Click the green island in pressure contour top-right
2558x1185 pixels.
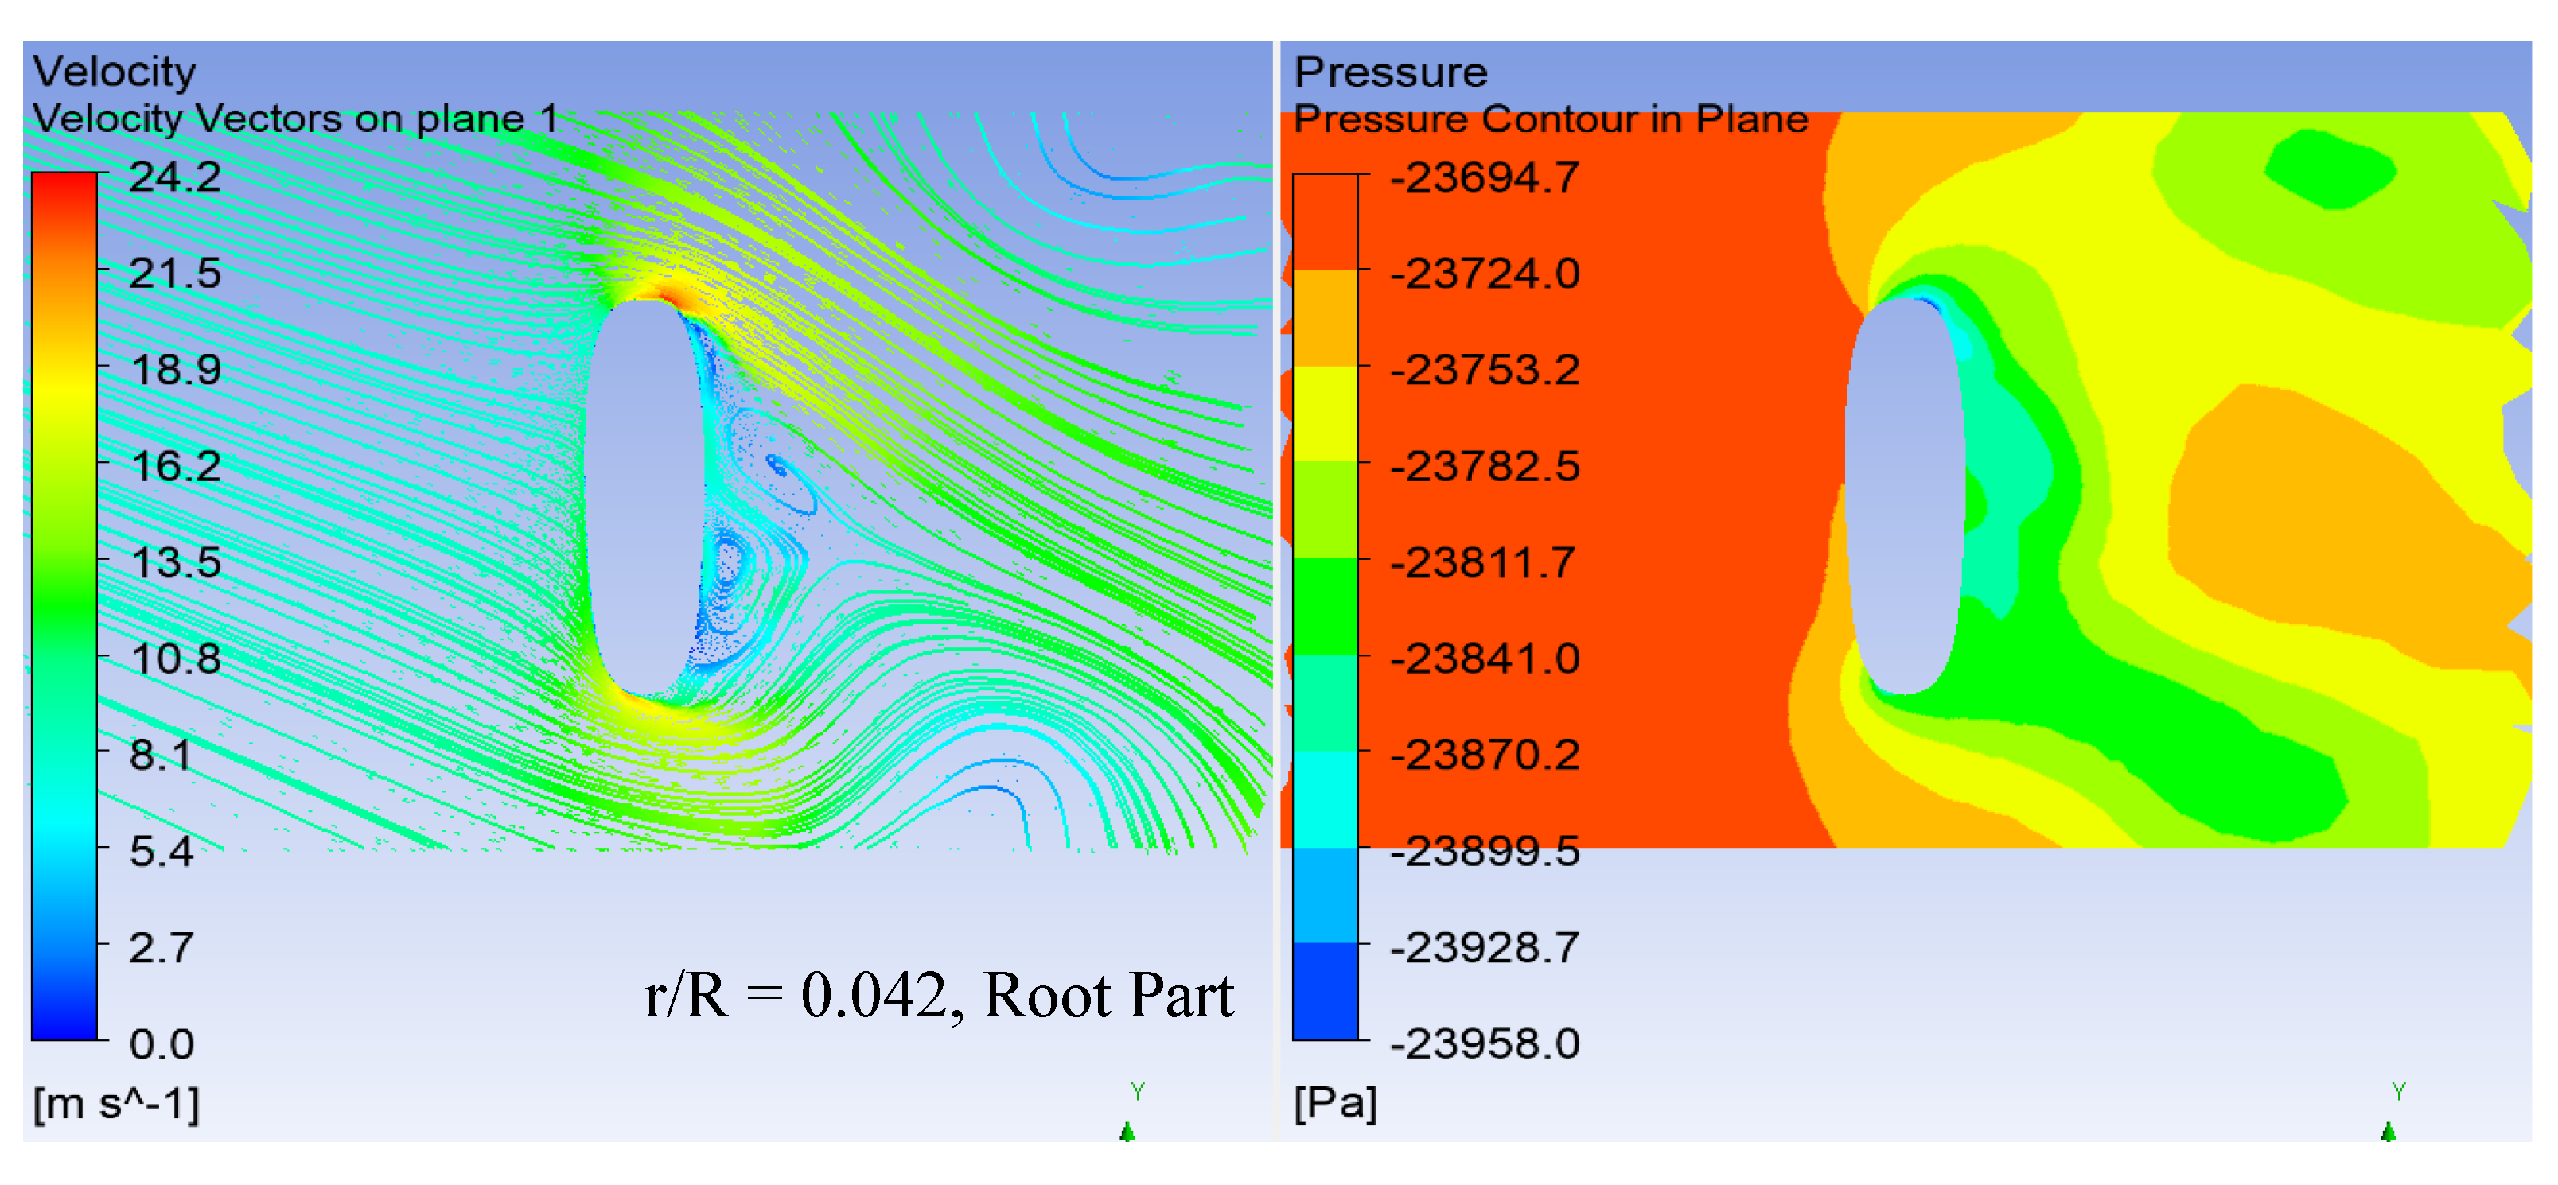pos(2329,169)
